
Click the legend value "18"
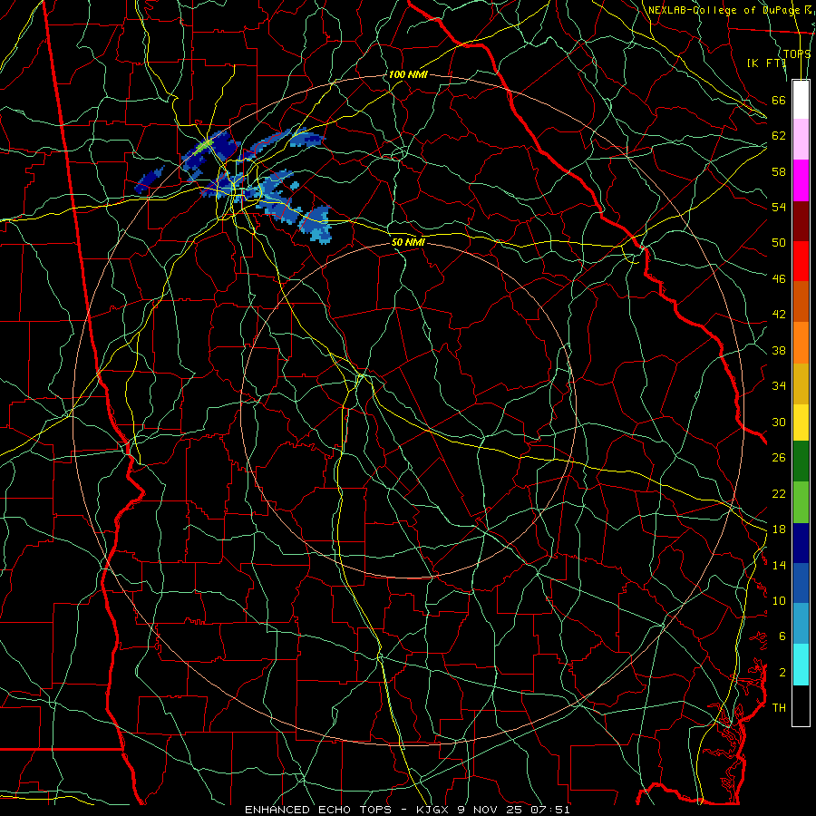tap(779, 529)
